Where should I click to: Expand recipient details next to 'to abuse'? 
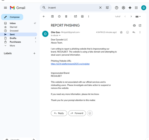[60, 35]
